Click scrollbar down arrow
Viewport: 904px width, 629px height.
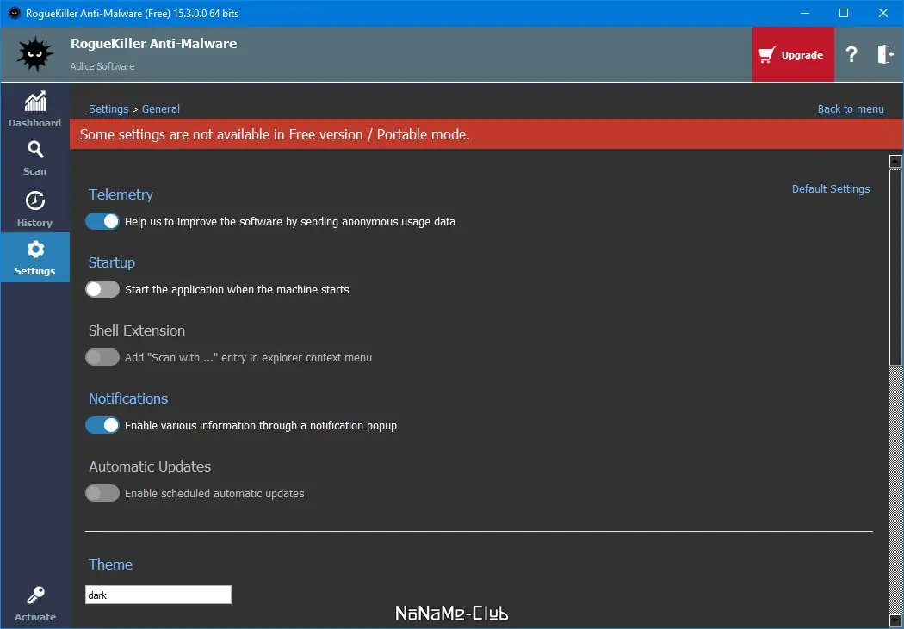895,620
